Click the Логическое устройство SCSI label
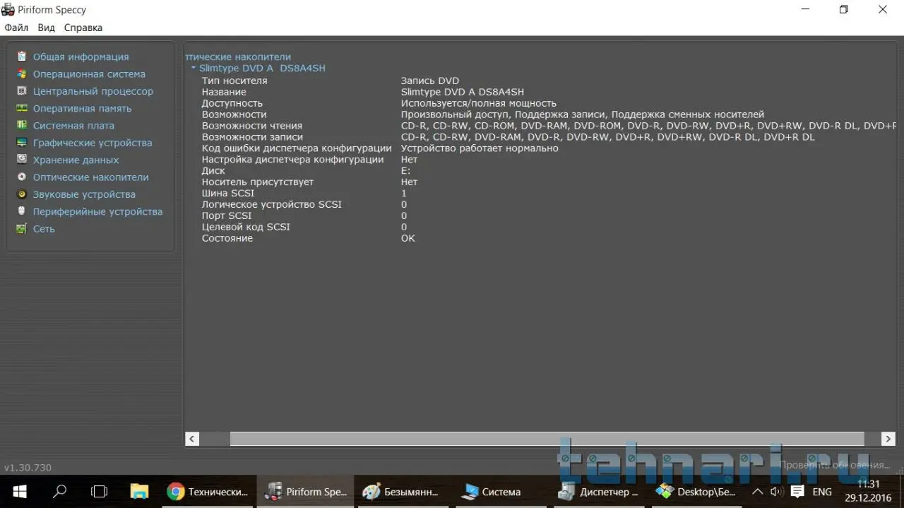The image size is (904, 508). (x=272, y=204)
